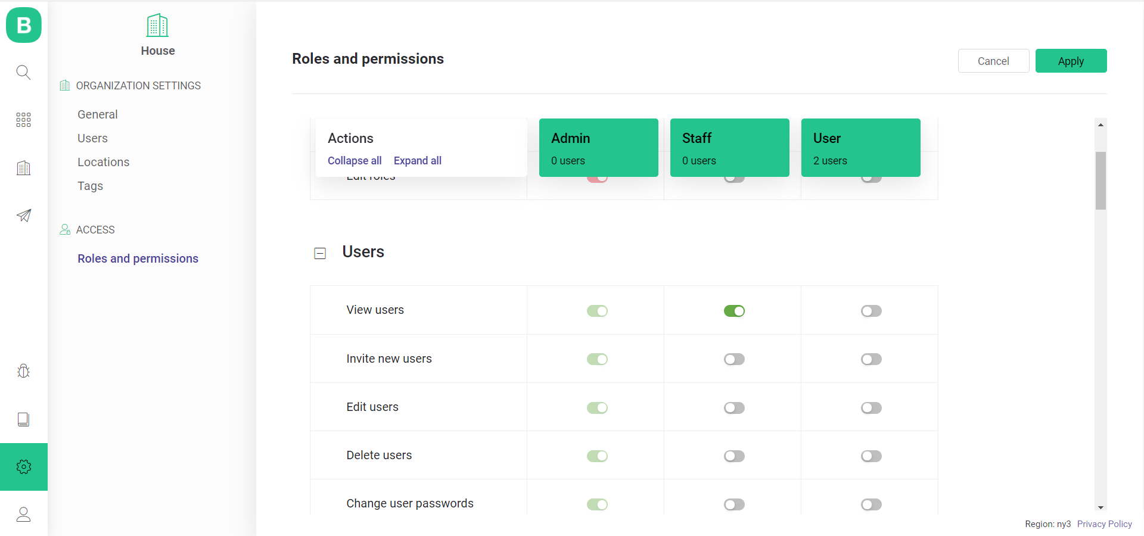This screenshot has width=1144, height=536.
Task: Enable Delete users for Staff
Action: (x=734, y=456)
